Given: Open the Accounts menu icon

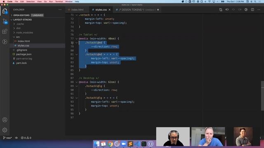Looking at the screenshot, I should click(x=5, y=120).
